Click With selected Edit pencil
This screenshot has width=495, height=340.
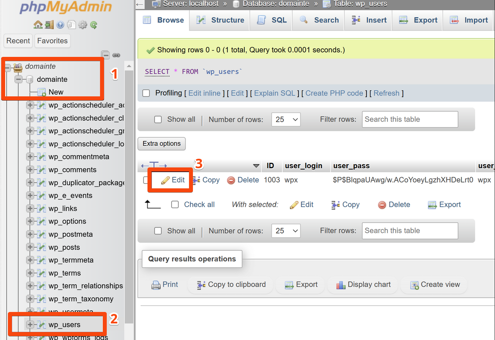coord(294,205)
